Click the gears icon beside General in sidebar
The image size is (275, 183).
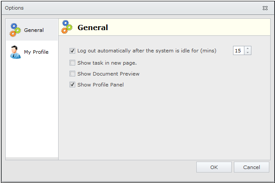click(x=15, y=30)
